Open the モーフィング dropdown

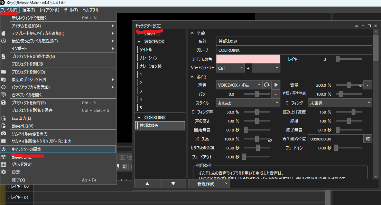(340, 103)
